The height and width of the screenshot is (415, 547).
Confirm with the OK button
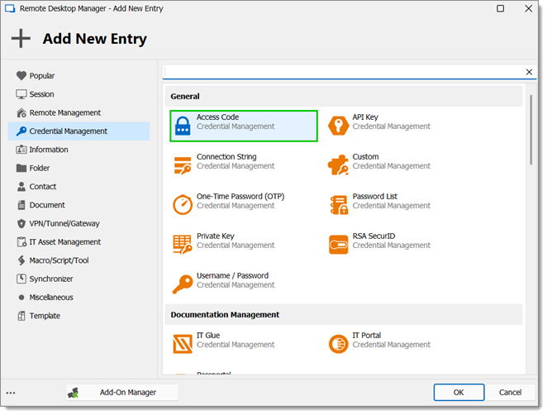coord(459,393)
